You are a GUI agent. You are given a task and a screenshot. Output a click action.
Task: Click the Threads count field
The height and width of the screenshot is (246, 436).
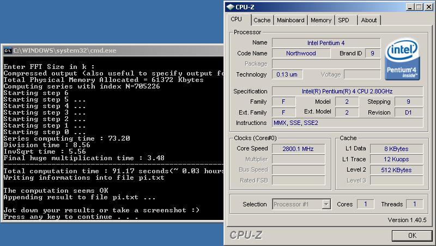(x=414, y=204)
